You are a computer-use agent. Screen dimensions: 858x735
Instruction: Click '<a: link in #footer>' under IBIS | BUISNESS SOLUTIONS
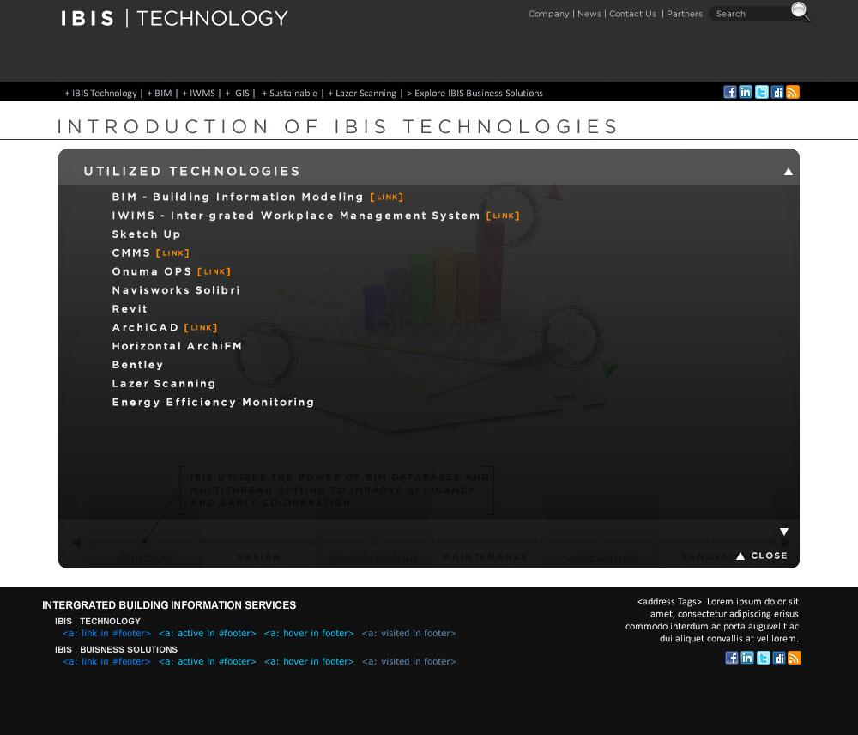pos(106,662)
